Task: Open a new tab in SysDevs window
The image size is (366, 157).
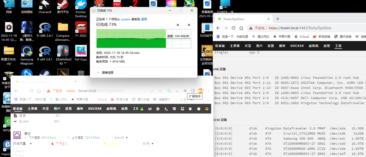Action: (277, 19)
